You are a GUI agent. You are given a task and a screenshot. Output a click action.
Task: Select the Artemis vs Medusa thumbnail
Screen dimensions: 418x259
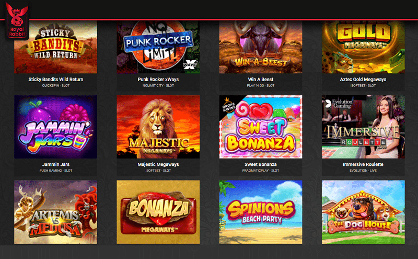pos(56,212)
